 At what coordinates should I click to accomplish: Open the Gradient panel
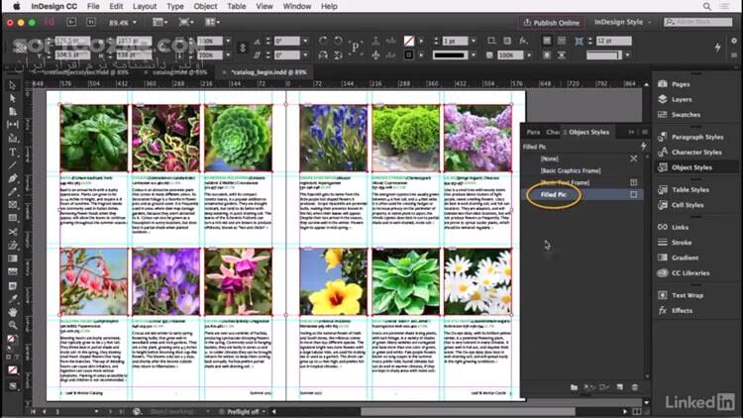click(x=686, y=258)
